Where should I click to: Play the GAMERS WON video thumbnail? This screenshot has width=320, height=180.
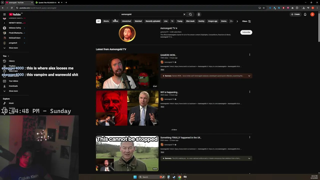(127, 71)
